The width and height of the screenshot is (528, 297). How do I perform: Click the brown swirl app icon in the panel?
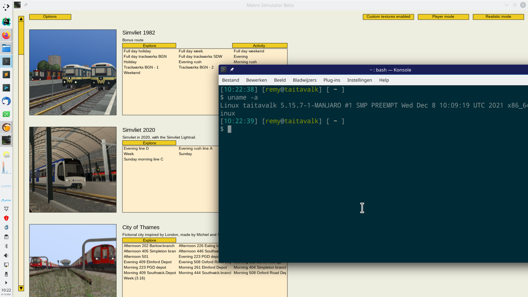(x=6, y=127)
